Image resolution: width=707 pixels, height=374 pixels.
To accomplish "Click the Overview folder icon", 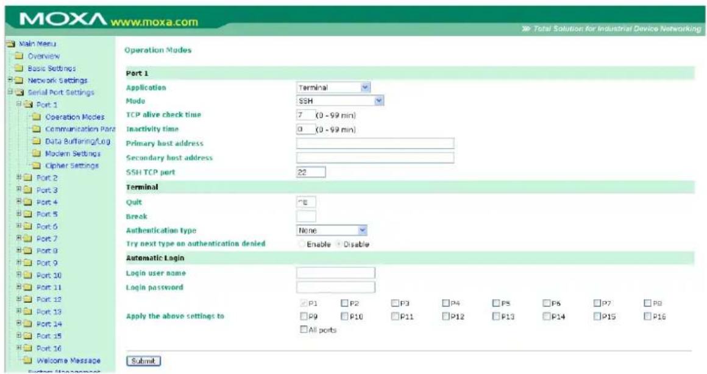I will 19,56.
